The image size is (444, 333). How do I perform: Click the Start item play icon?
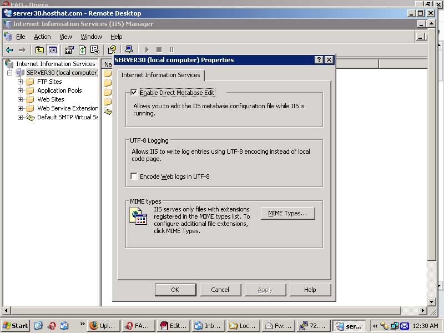point(147,50)
